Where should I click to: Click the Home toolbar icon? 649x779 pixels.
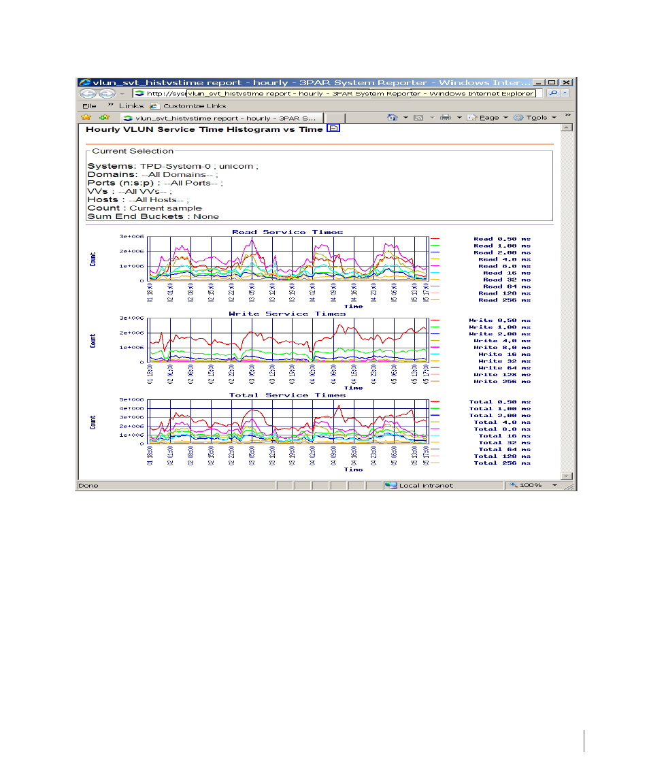tap(393, 118)
